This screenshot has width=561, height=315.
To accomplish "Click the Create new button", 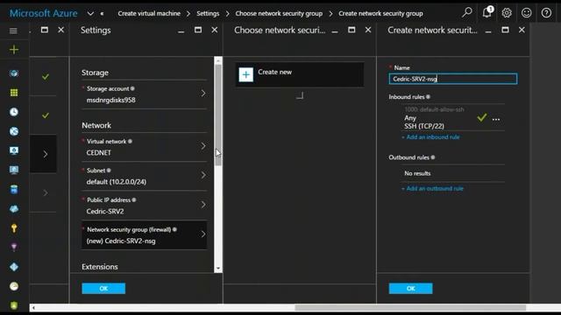I will pos(300,74).
